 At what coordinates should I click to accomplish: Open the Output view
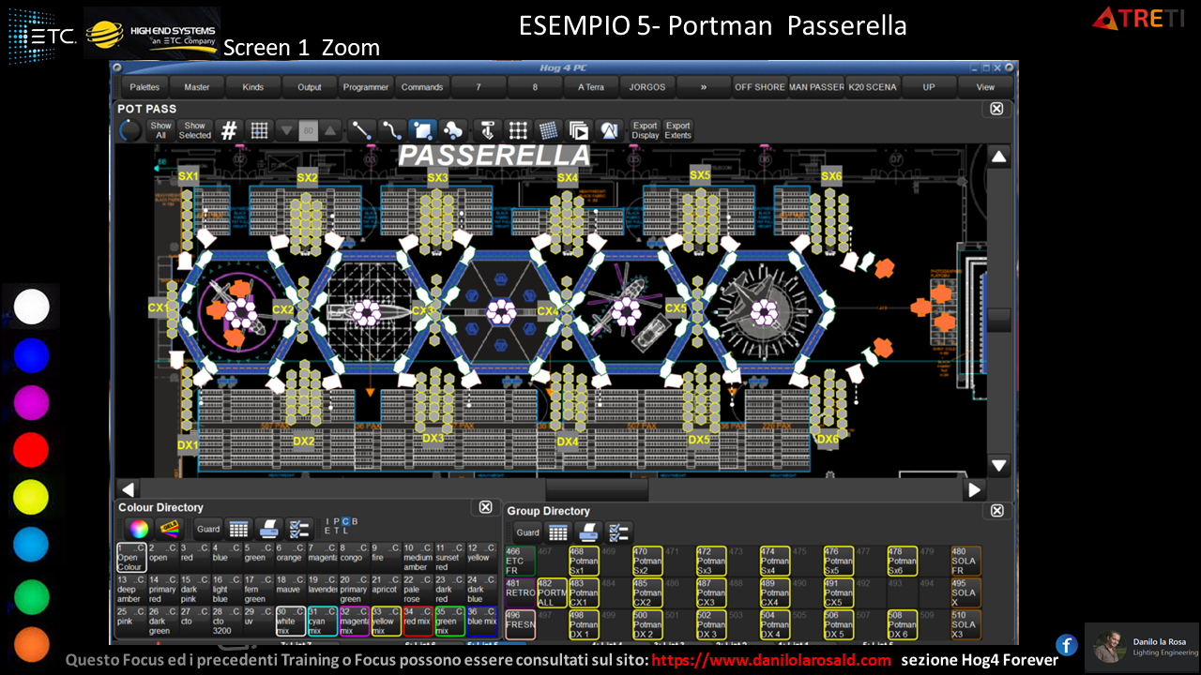pyautogui.click(x=310, y=86)
